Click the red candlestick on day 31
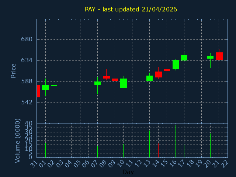 click(38, 91)
